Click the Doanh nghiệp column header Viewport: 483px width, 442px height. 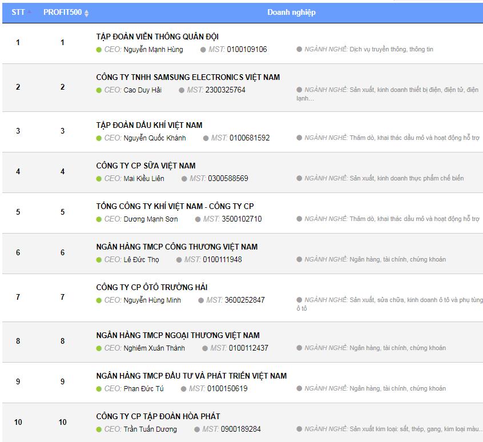click(291, 12)
